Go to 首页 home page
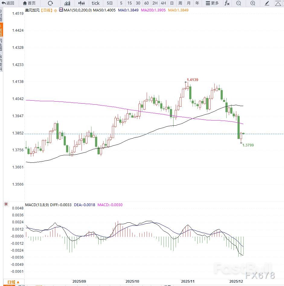Viewport: 284px width, 286px height. [x=29, y=3]
